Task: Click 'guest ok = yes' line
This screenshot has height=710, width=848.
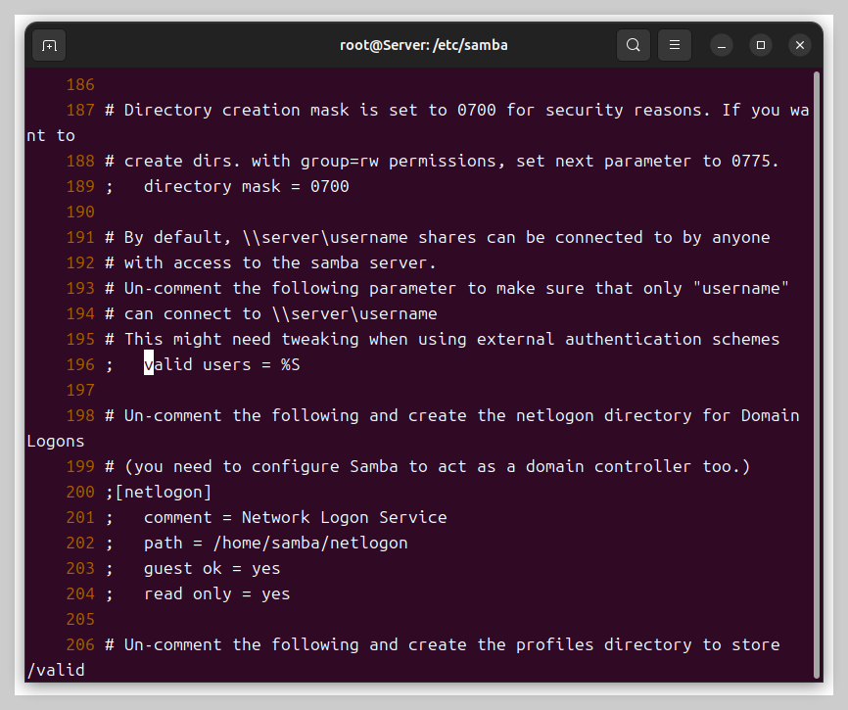Action: (212, 568)
